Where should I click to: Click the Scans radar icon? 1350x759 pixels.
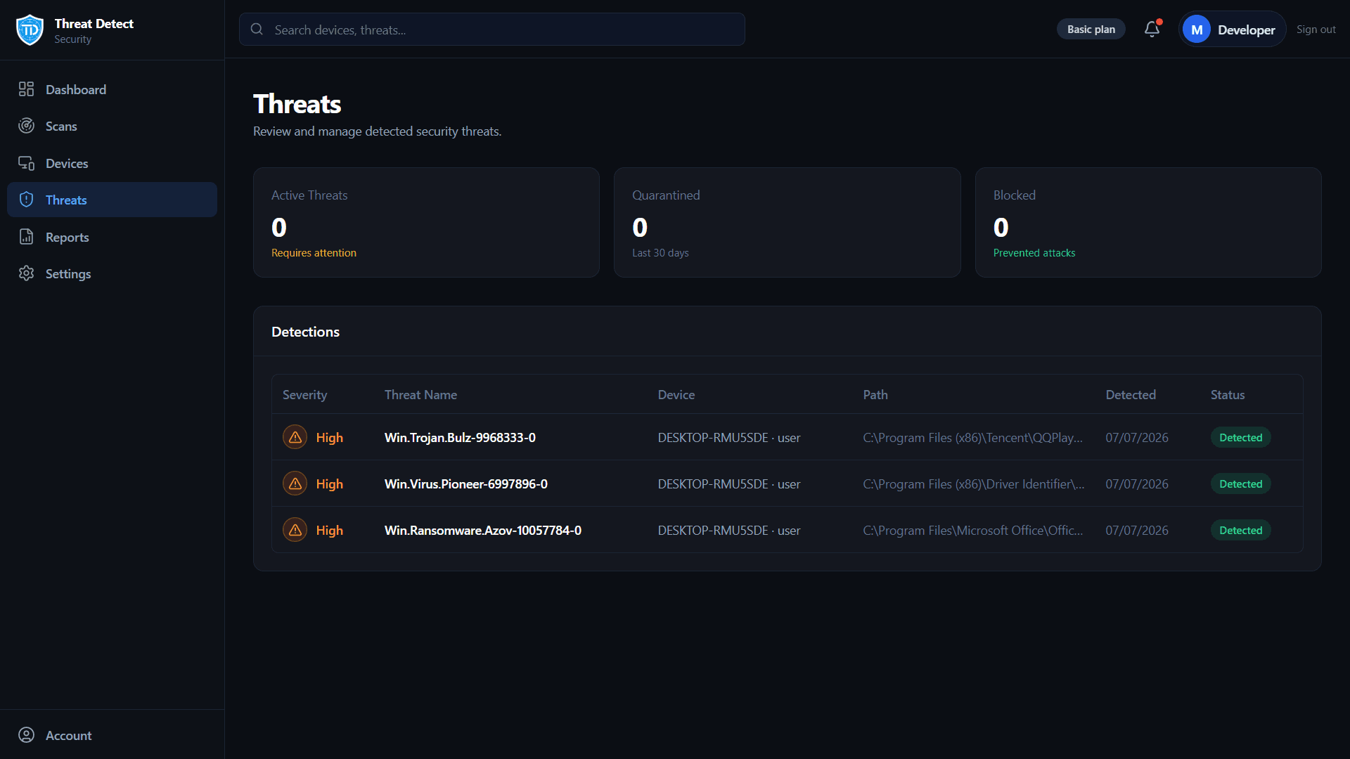pyautogui.click(x=26, y=126)
